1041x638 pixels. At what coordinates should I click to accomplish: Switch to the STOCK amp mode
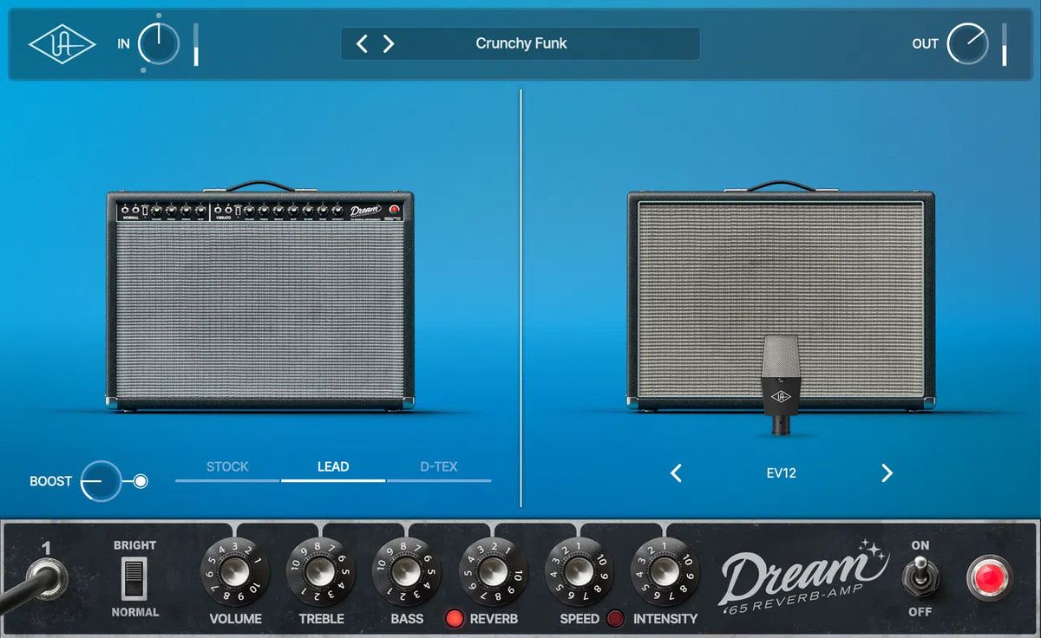tap(227, 466)
